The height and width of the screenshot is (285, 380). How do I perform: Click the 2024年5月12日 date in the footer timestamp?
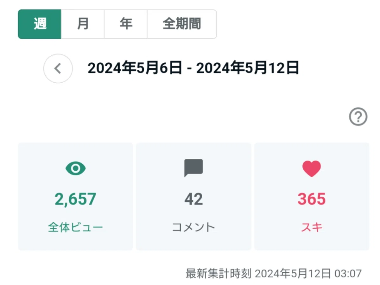pyautogui.click(x=293, y=273)
